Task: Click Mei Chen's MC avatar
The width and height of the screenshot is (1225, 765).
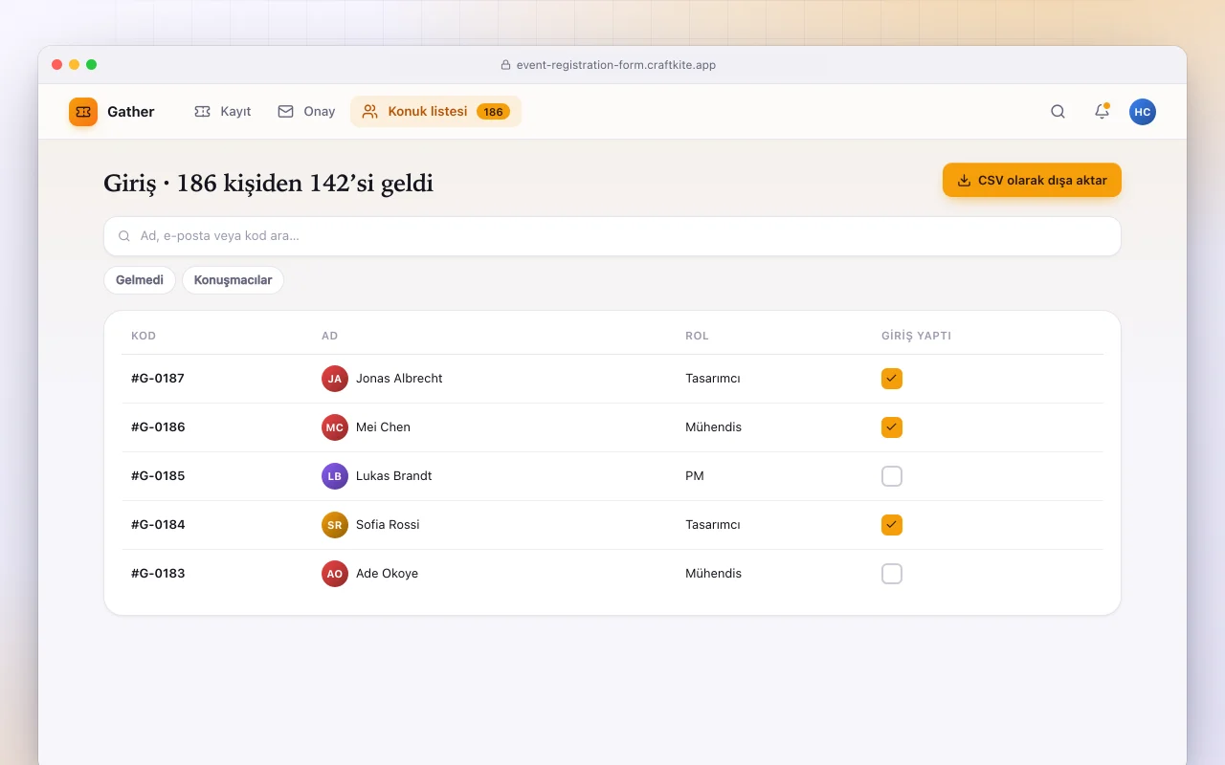Action: point(335,427)
